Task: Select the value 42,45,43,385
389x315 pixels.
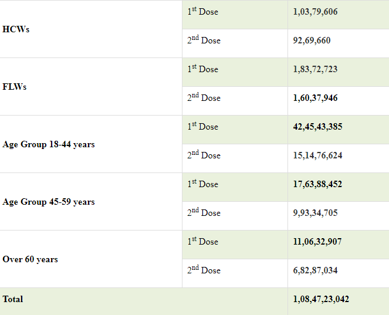Action: click(x=317, y=127)
